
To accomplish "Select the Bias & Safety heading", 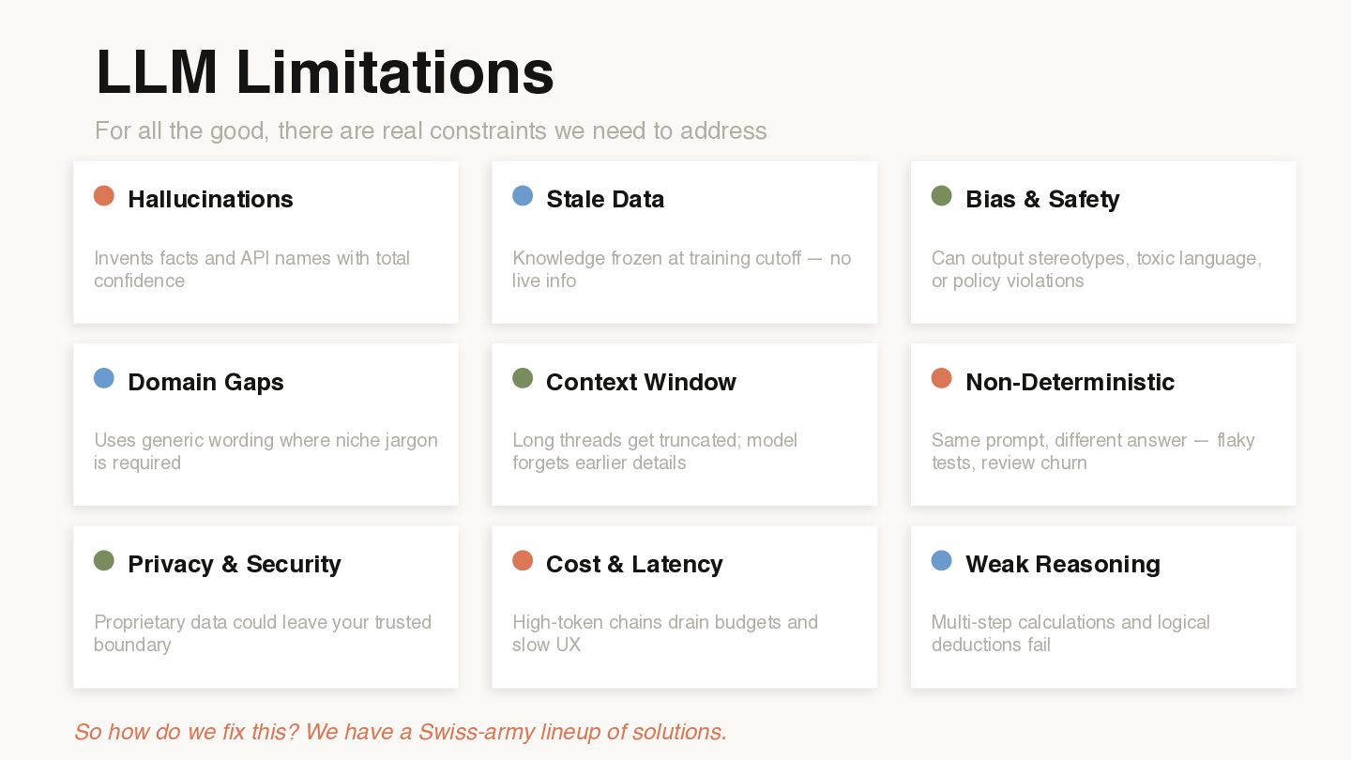I will (1042, 199).
